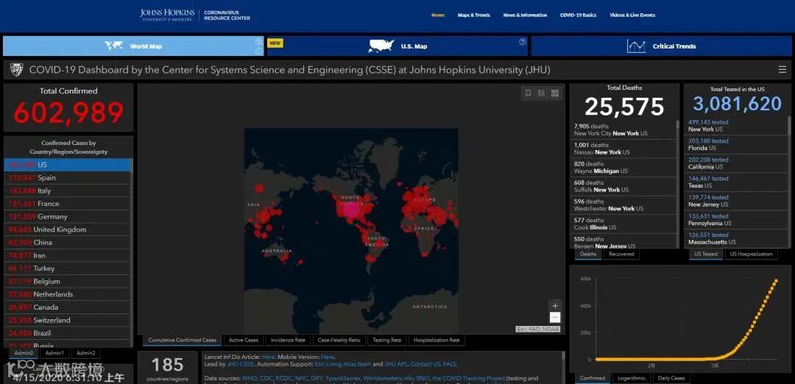Open the map legend list icon
795x384 pixels.
tap(542, 93)
